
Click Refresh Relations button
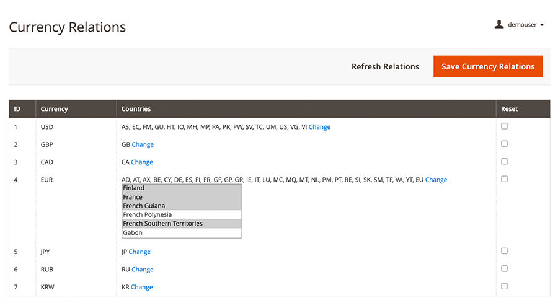(x=385, y=66)
